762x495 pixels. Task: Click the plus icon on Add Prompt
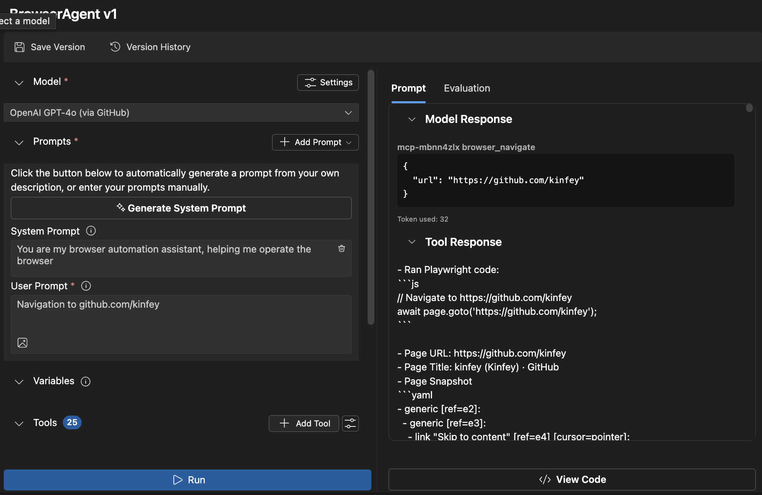(x=285, y=142)
